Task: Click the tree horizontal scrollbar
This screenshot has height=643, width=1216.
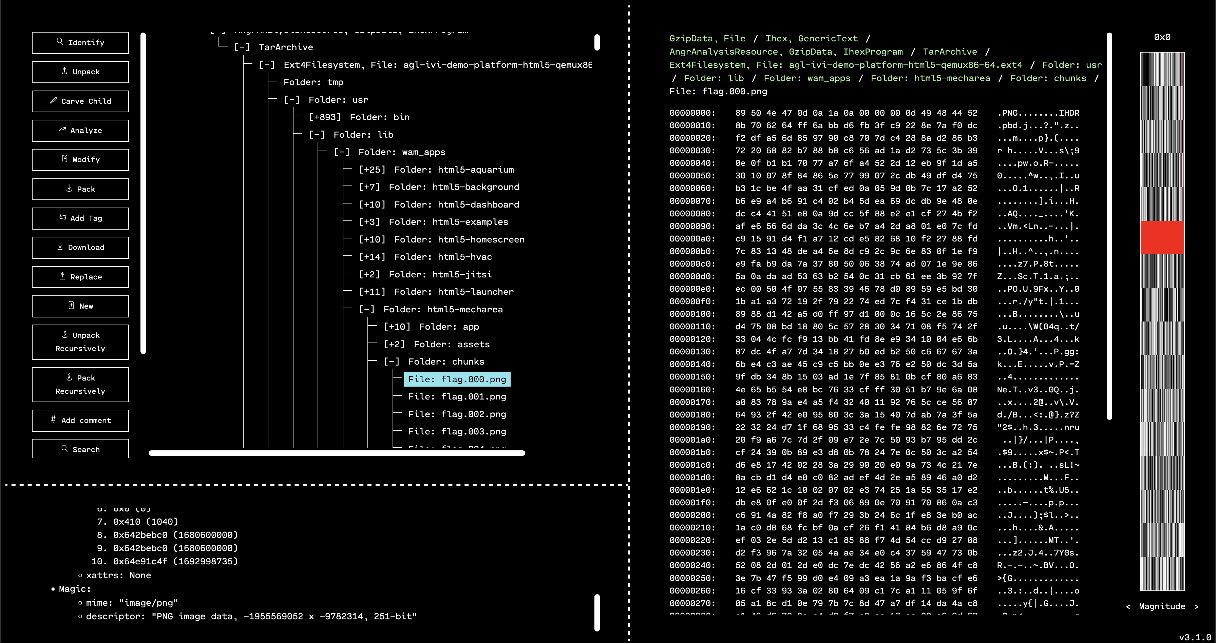Action: click(337, 453)
